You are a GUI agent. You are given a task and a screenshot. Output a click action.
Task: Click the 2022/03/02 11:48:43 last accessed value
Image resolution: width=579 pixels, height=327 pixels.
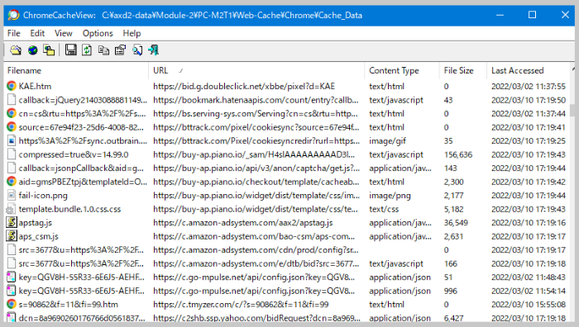(x=528, y=277)
